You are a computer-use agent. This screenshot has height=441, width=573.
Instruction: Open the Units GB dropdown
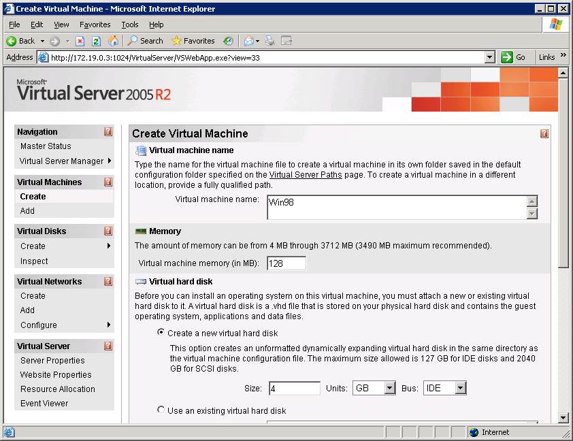[390, 388]
